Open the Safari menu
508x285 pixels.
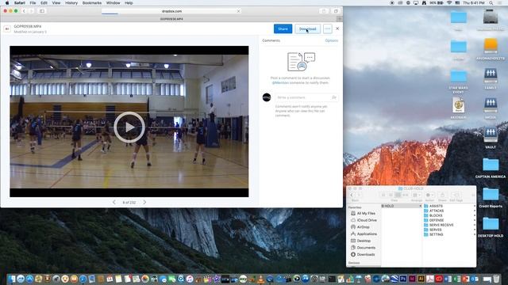pyautogui.click(x=20, y=3)
